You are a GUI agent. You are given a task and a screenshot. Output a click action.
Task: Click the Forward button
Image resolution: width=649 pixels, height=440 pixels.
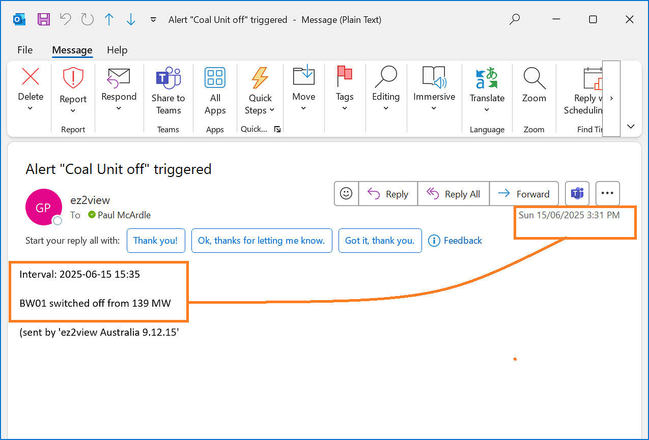pyautogui.click(x=524, y=194)
